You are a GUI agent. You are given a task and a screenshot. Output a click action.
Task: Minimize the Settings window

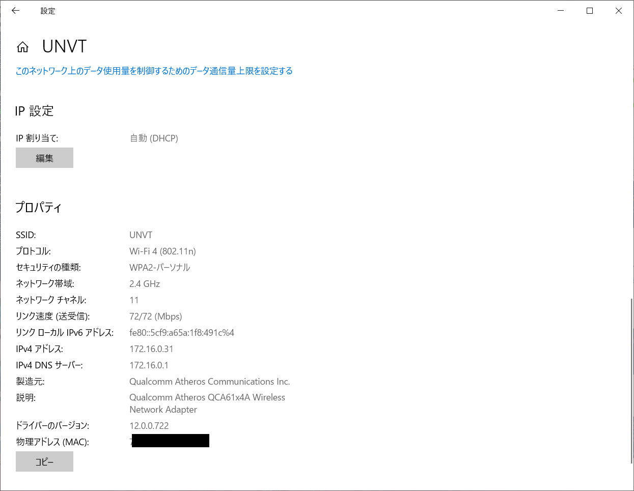pos(561,11)
